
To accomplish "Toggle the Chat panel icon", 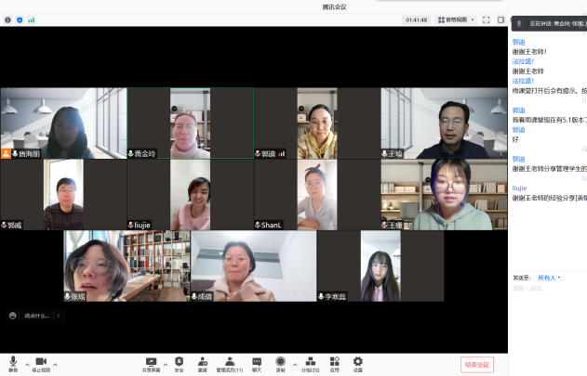I will point(257,361).
